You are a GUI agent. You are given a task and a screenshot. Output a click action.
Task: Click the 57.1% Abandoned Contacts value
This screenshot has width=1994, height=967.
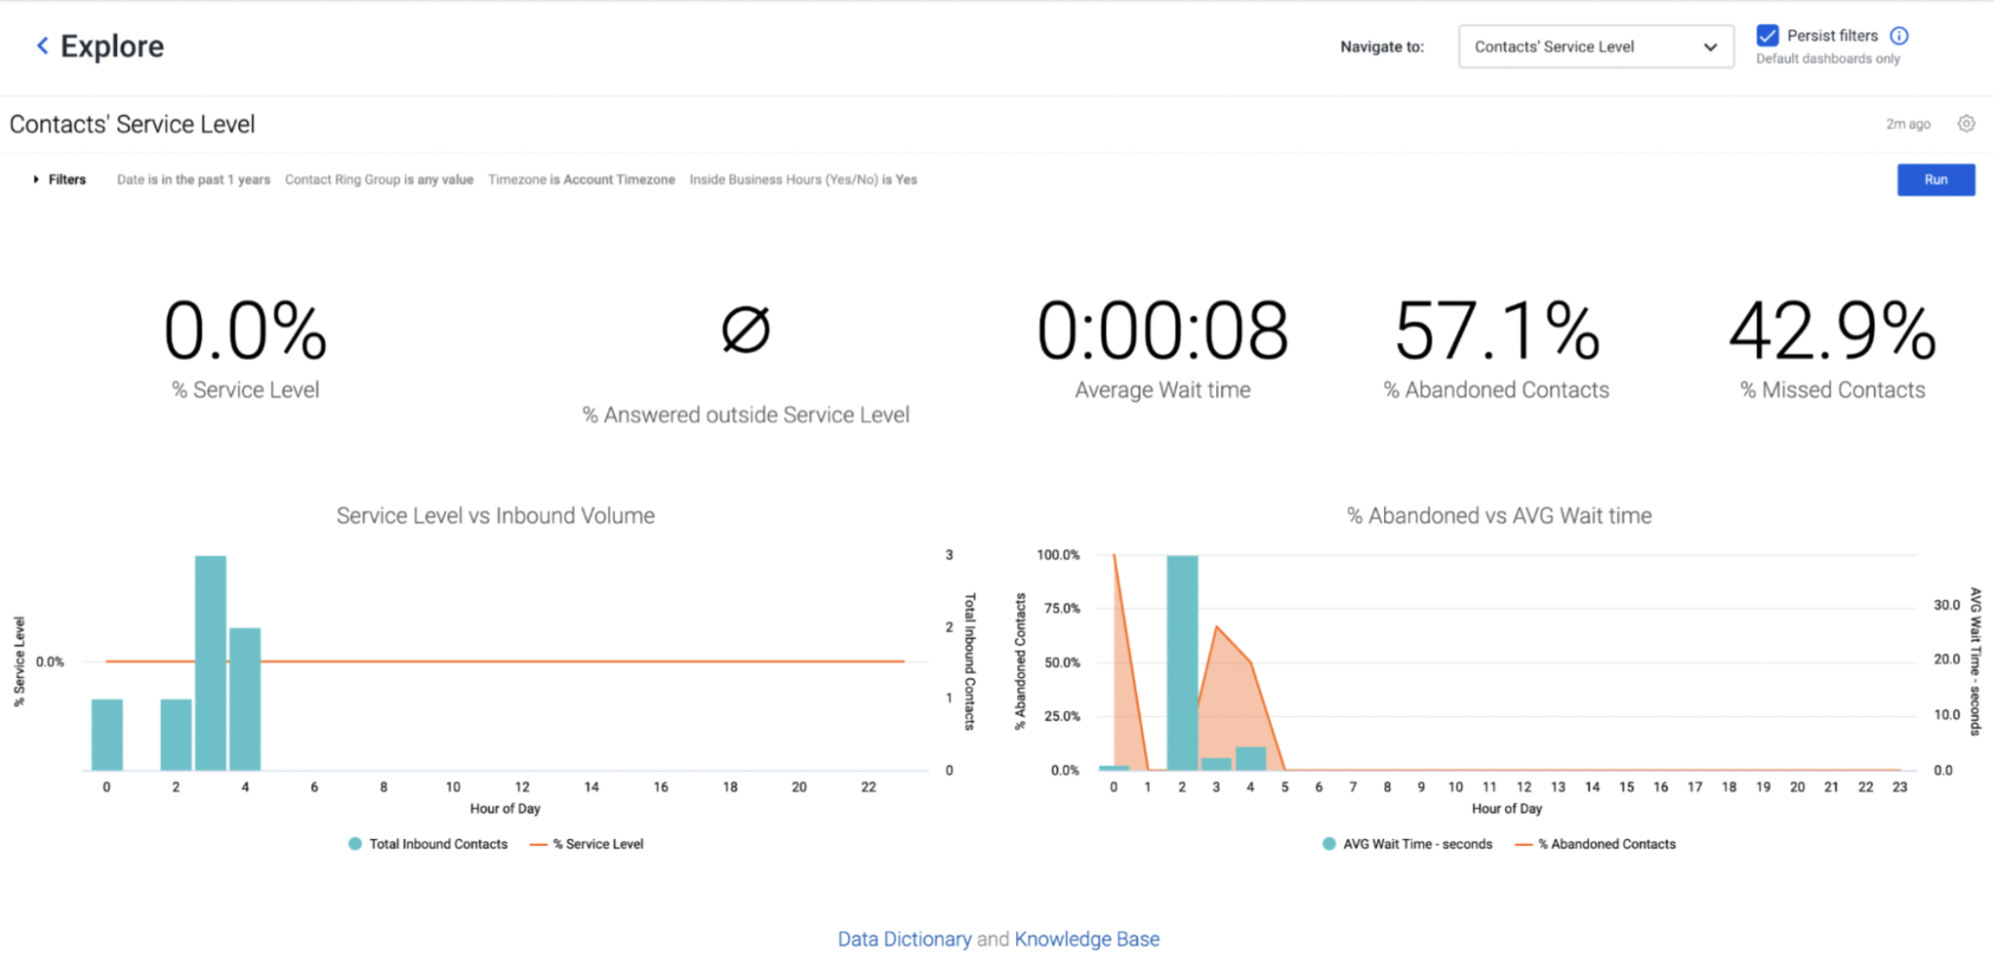pos(1496,331)
